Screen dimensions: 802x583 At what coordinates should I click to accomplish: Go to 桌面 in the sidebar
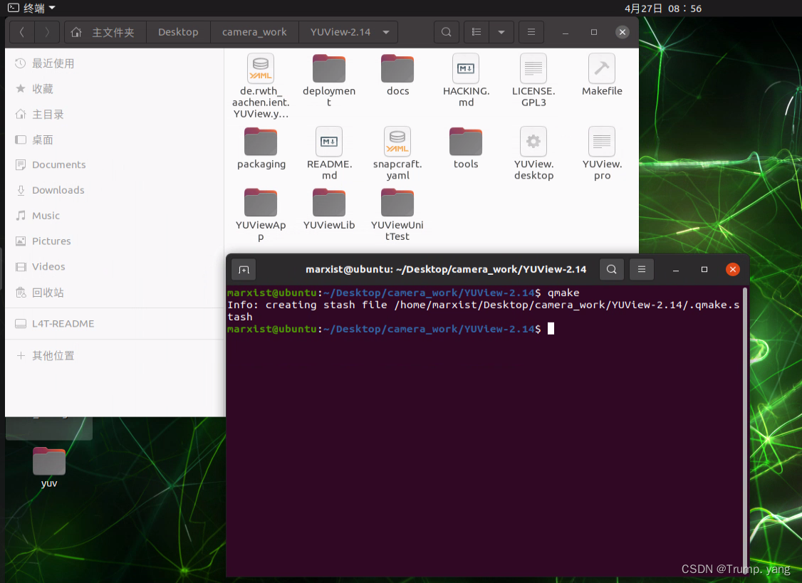coord(115,140)
